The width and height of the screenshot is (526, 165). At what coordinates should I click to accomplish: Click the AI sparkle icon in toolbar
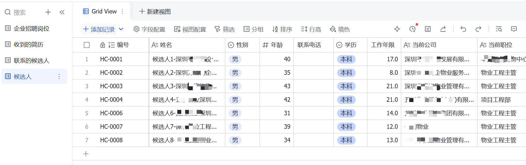click(x=397, y=29)
